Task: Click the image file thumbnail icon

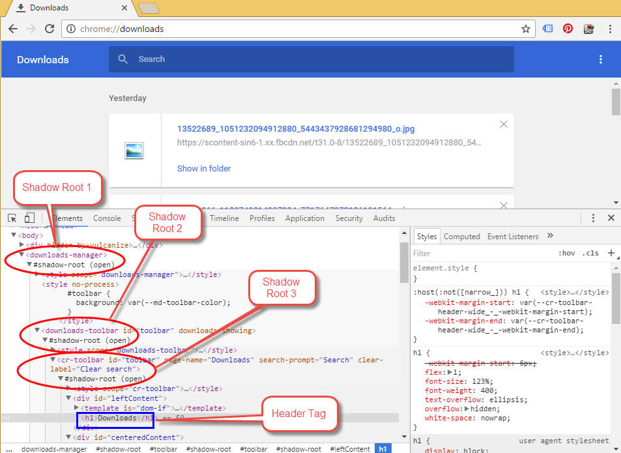Action: point(134,151)
